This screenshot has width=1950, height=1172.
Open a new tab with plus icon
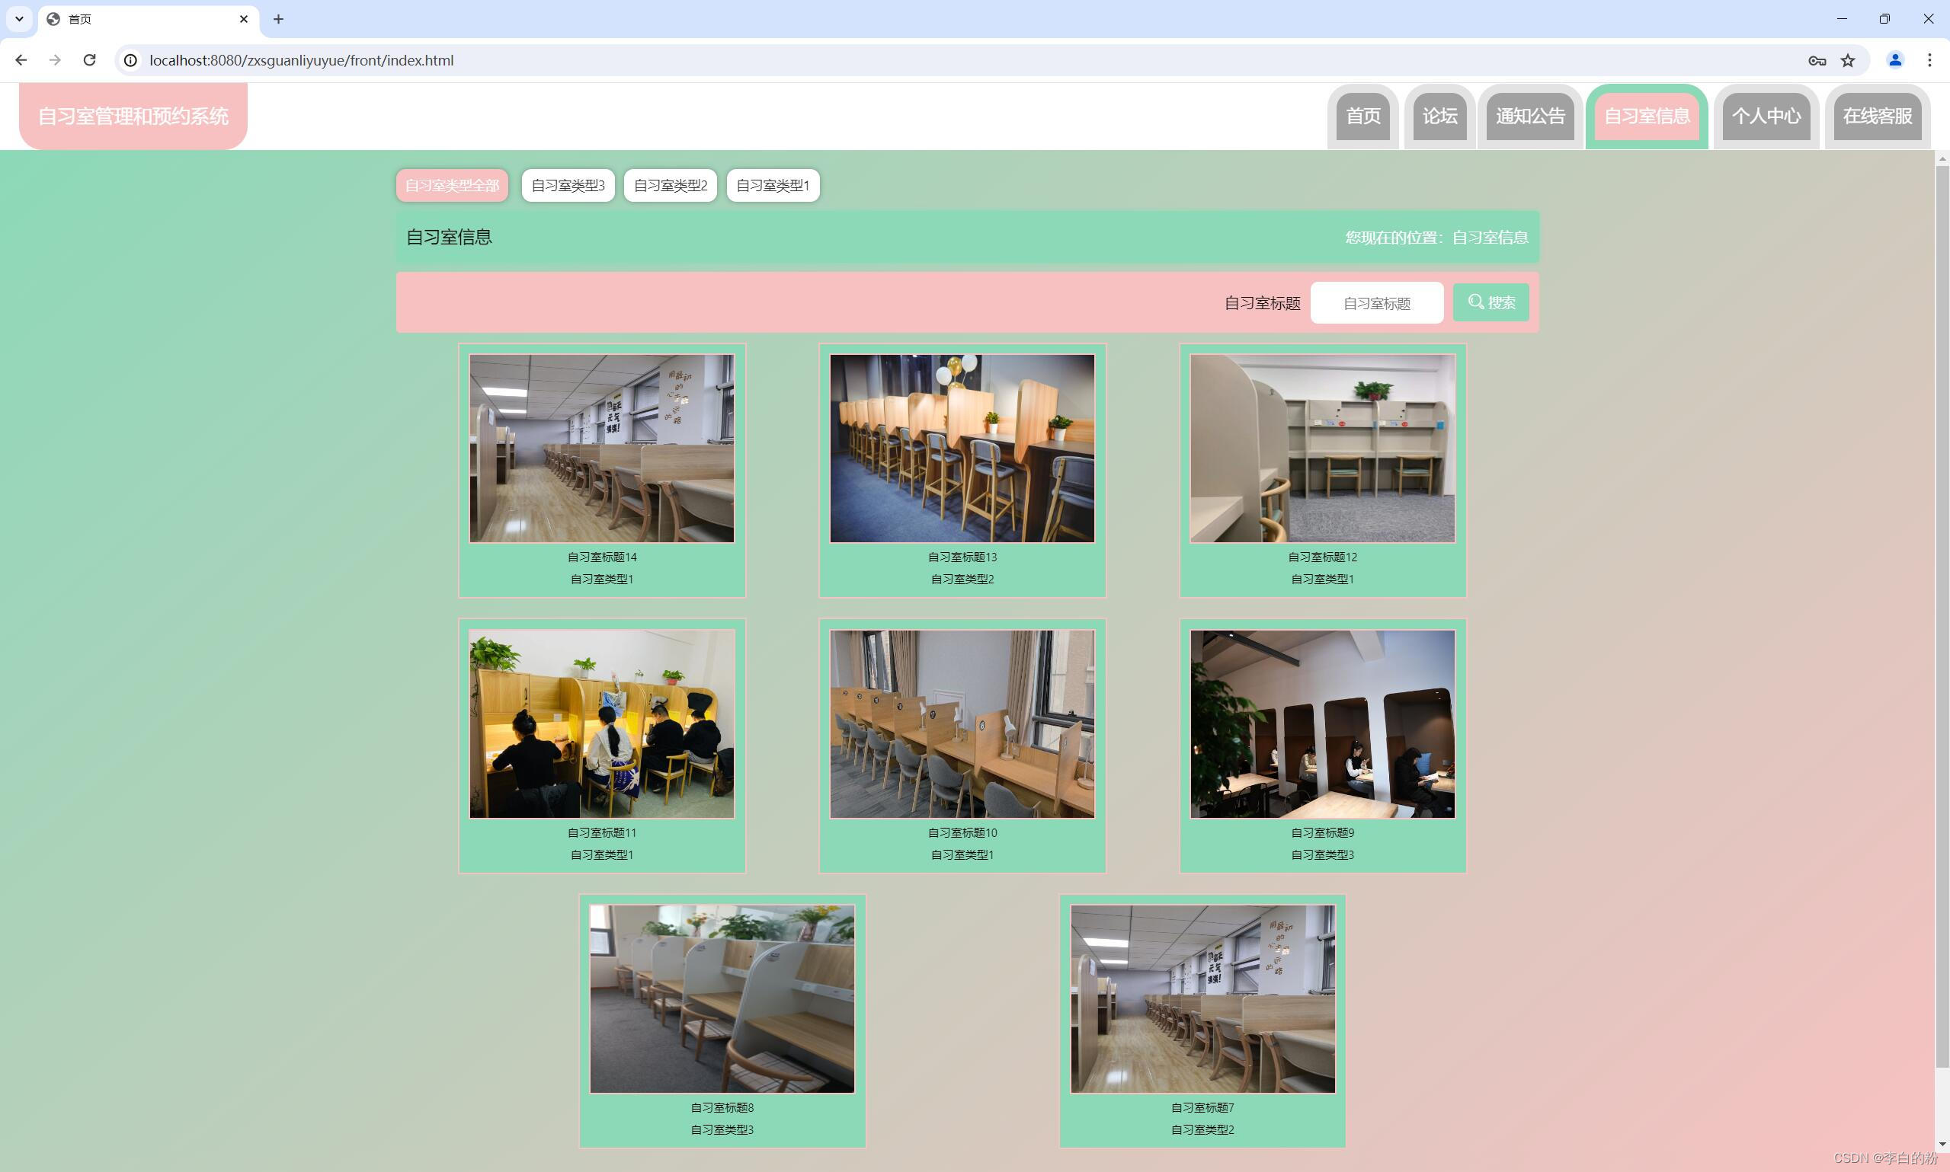pos(278,19)
